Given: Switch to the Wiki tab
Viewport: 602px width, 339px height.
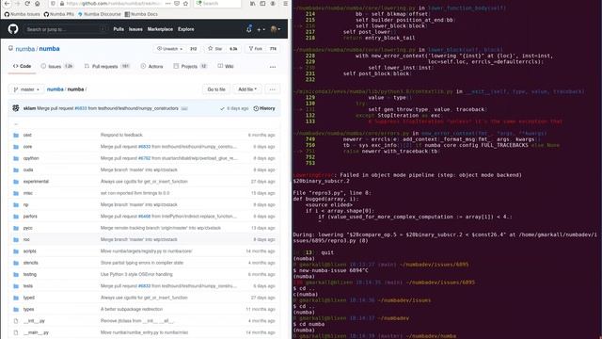Looking at the screenshot, I should pos(226,66).
